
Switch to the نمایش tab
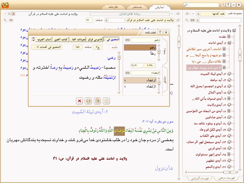pyautogui.click(x=160, y=7)
